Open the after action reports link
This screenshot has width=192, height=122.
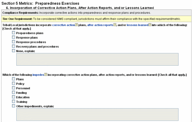pyautogui.click(x=100, y=25)
